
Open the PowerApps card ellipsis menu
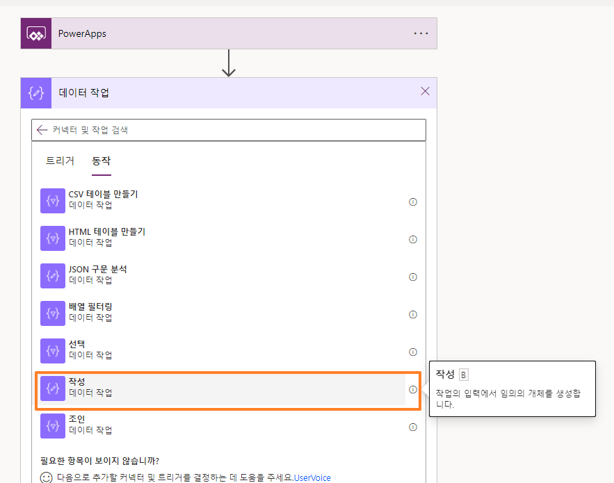[421, 33]
